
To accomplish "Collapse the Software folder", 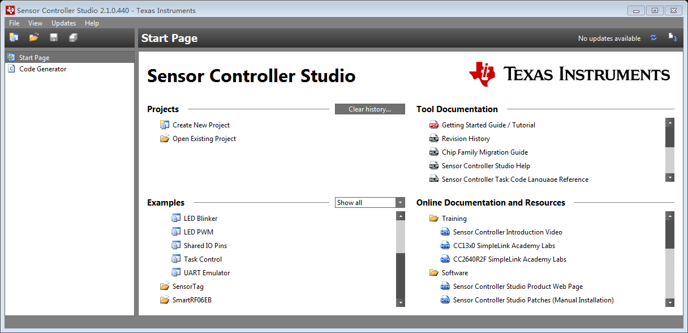I will coord(434,272).
